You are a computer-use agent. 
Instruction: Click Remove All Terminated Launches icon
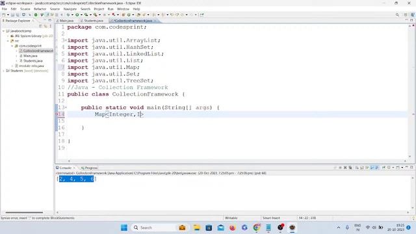pyautogui.click(x=350, y=168)
